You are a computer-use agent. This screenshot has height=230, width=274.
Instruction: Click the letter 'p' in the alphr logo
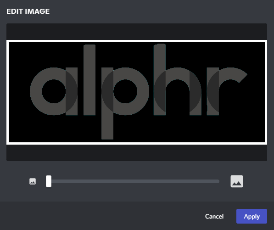[x=125, y=103]
